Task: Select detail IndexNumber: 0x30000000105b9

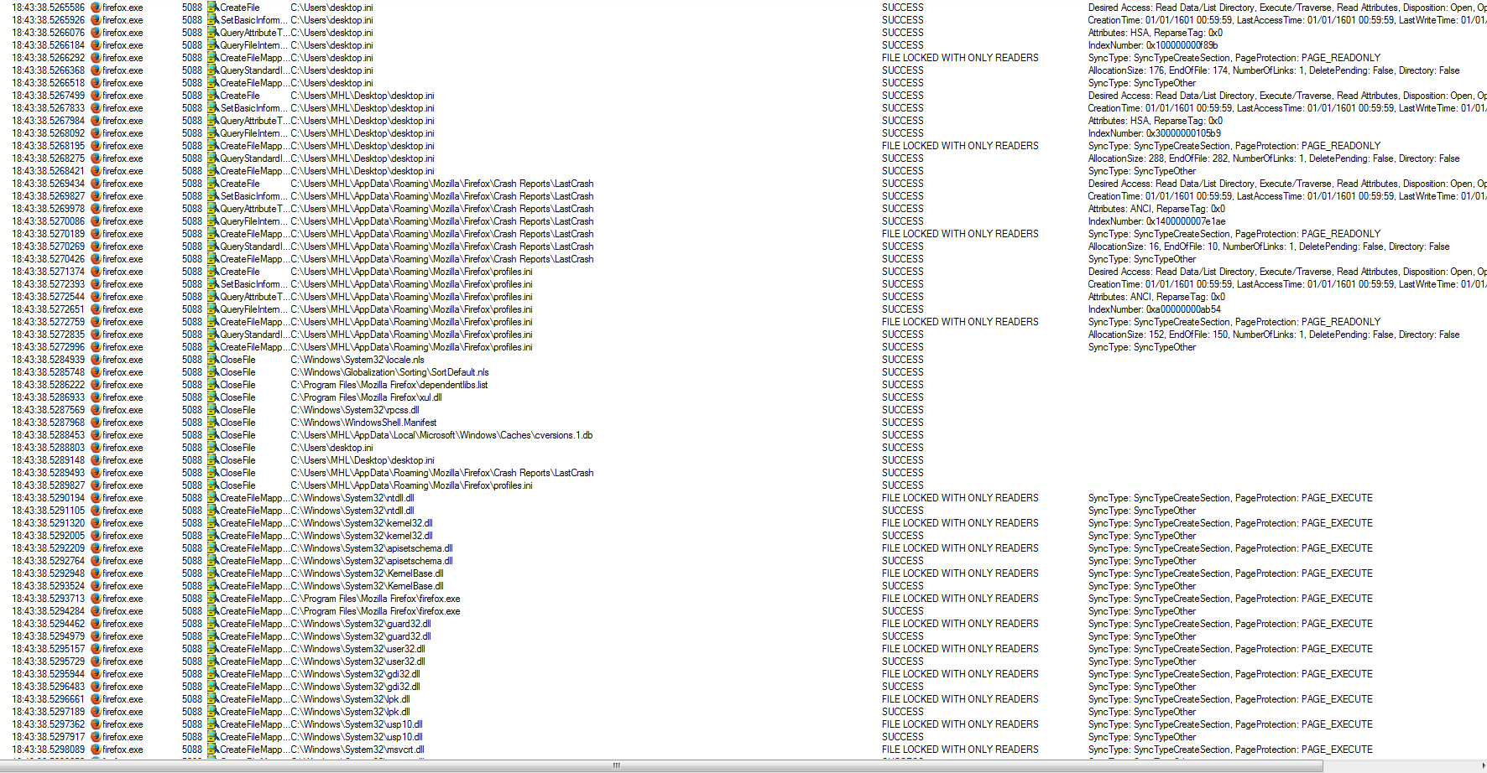Action: [1155, 133]
